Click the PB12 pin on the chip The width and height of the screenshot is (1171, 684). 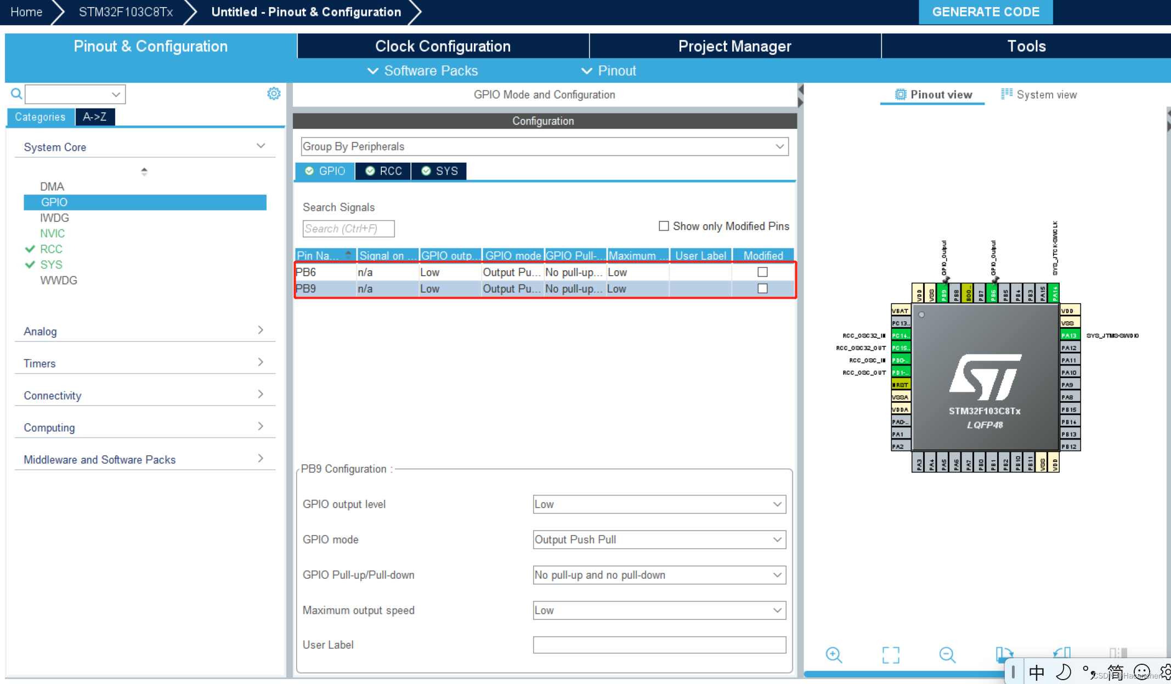[1070, 447]
